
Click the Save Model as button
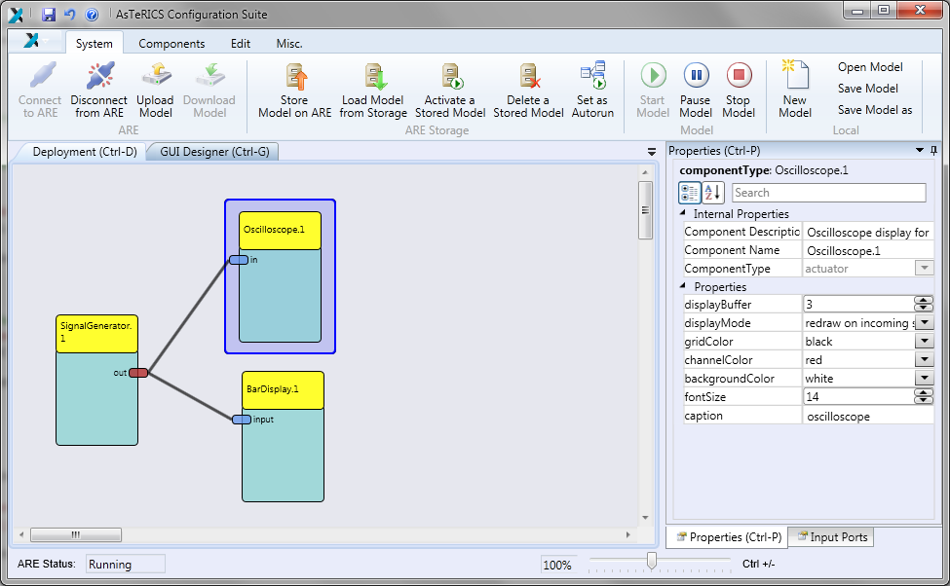tap(874, 110)
